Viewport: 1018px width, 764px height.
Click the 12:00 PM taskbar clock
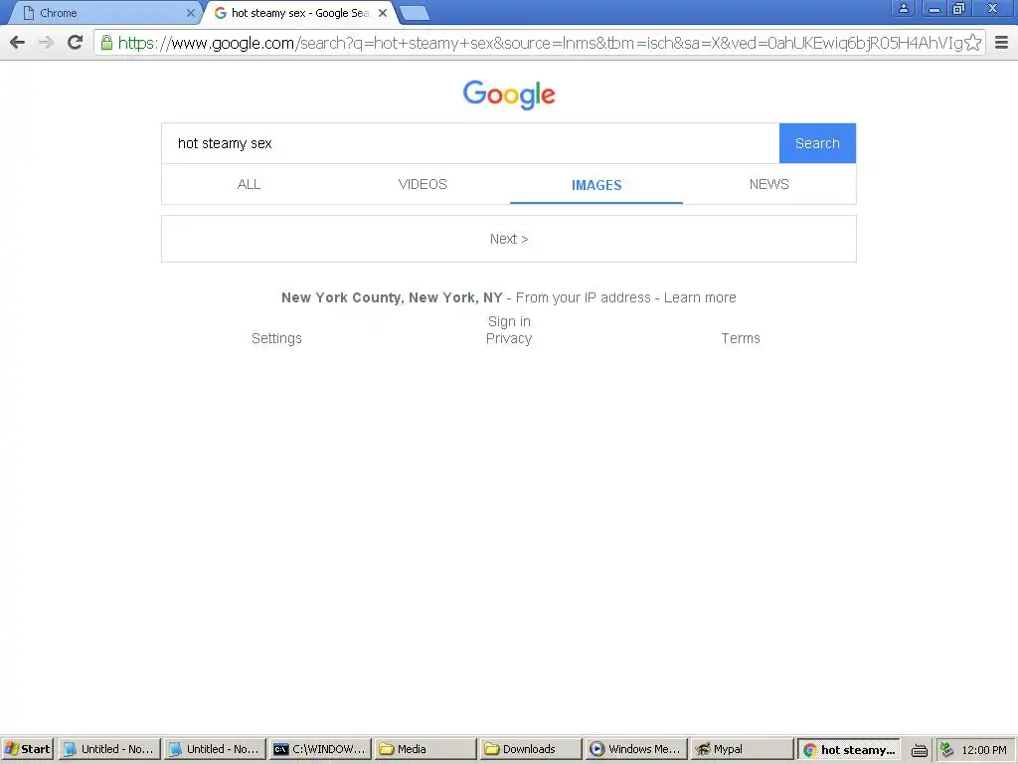984,750
